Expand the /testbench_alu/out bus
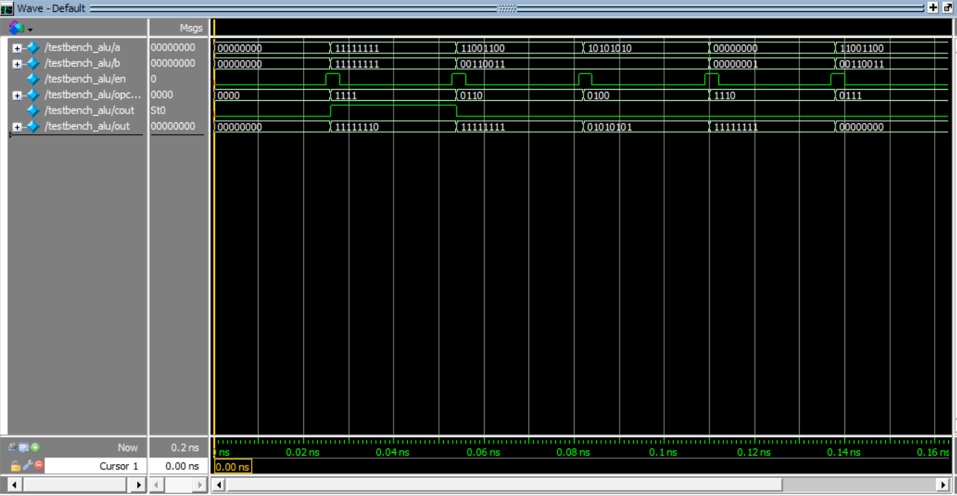The image size is (957, 496). (x=17, y=127)
